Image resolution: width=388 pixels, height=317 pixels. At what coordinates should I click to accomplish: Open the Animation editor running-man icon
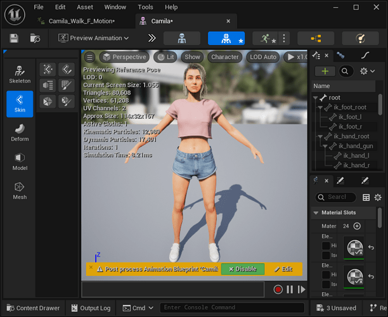pyautogui.click(x=265, y=38)
